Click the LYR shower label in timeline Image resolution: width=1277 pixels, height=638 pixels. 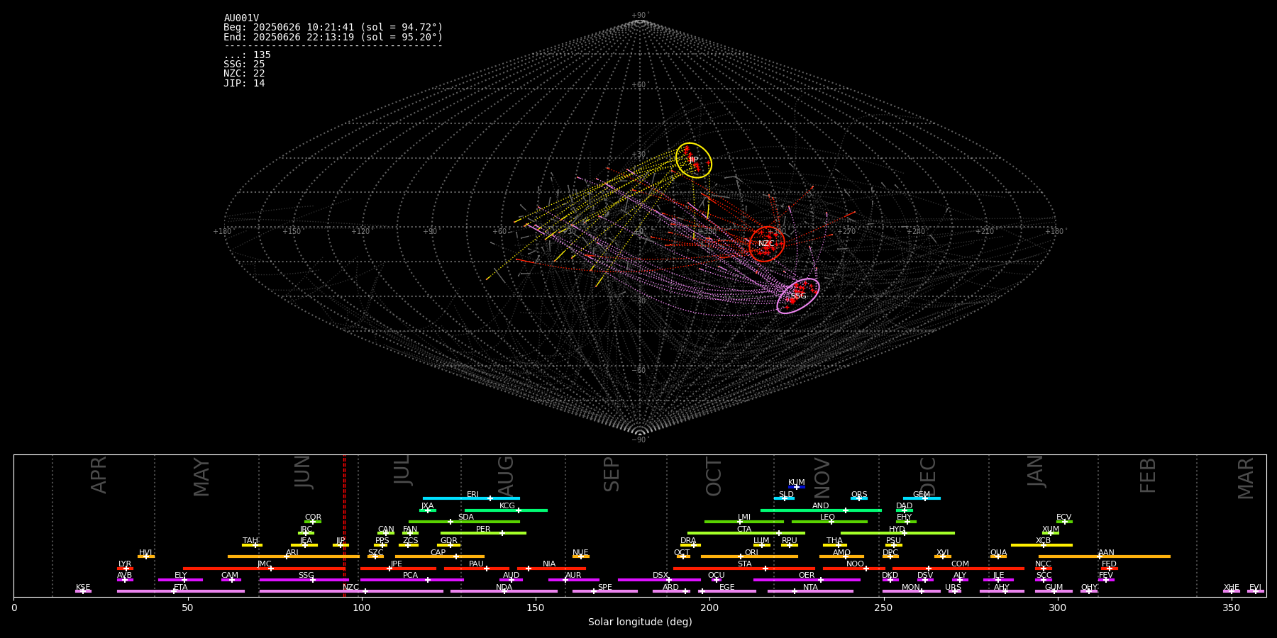coord(125,564)
